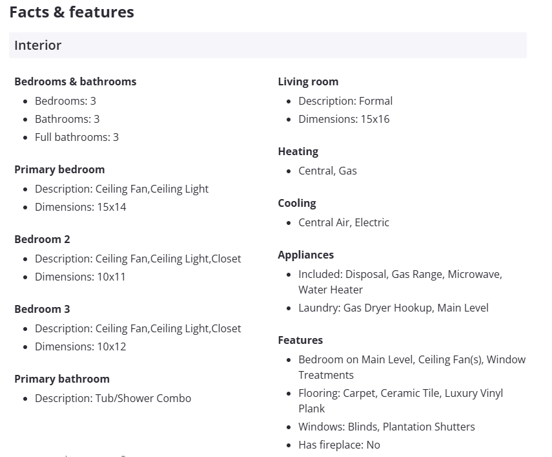Click the Living room subheading
Image resolution: width=552 pixels, height=457 pixels.
(x=308, y=81)
